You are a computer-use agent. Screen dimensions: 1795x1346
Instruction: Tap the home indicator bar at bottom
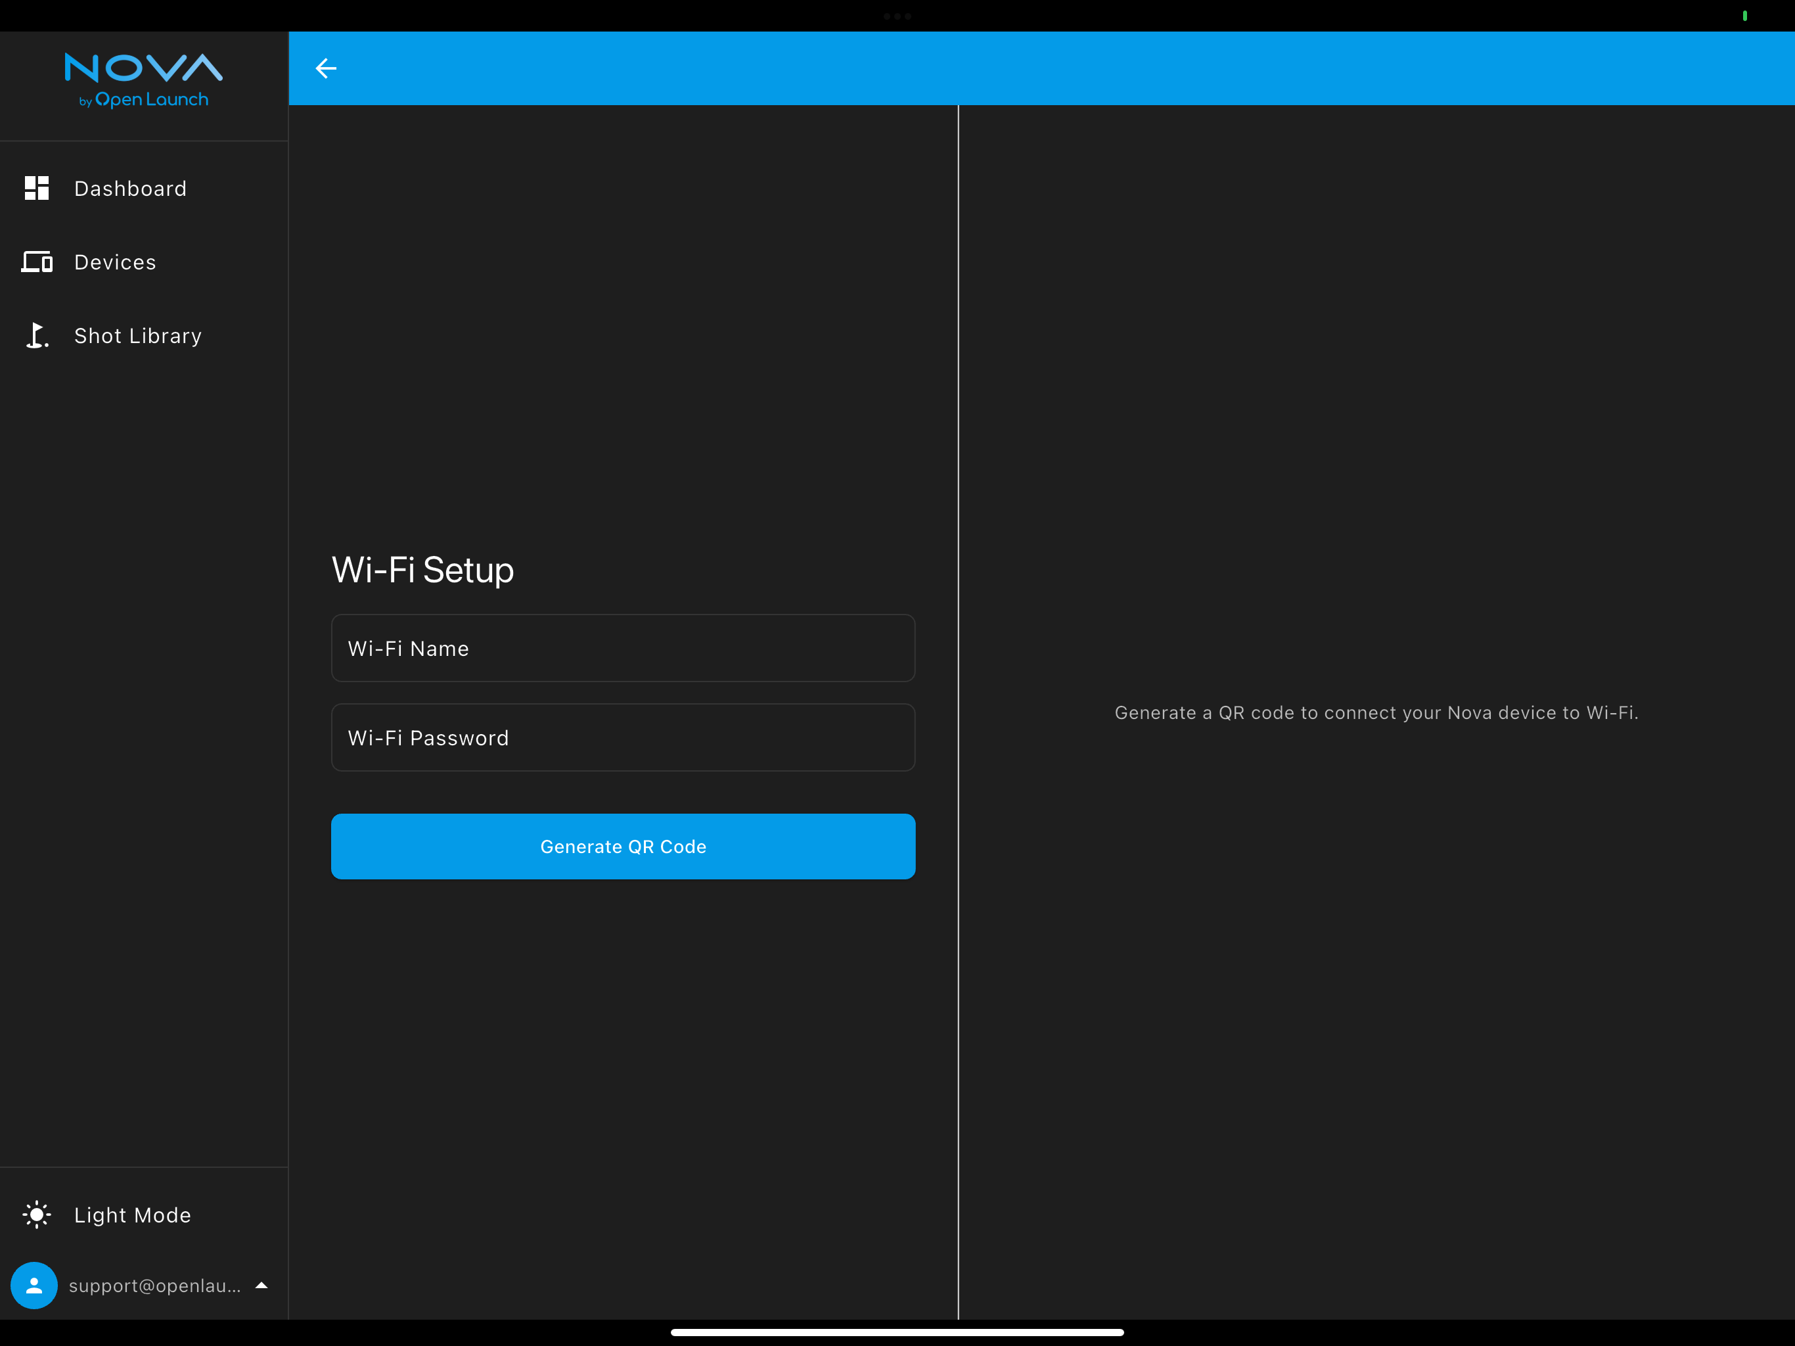897,1332
